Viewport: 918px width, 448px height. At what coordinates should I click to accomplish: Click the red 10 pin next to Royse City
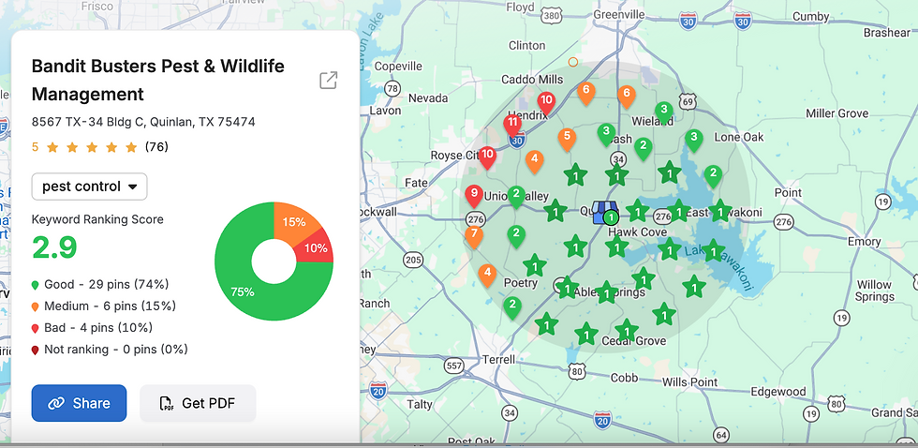click(x=487, y=158)
